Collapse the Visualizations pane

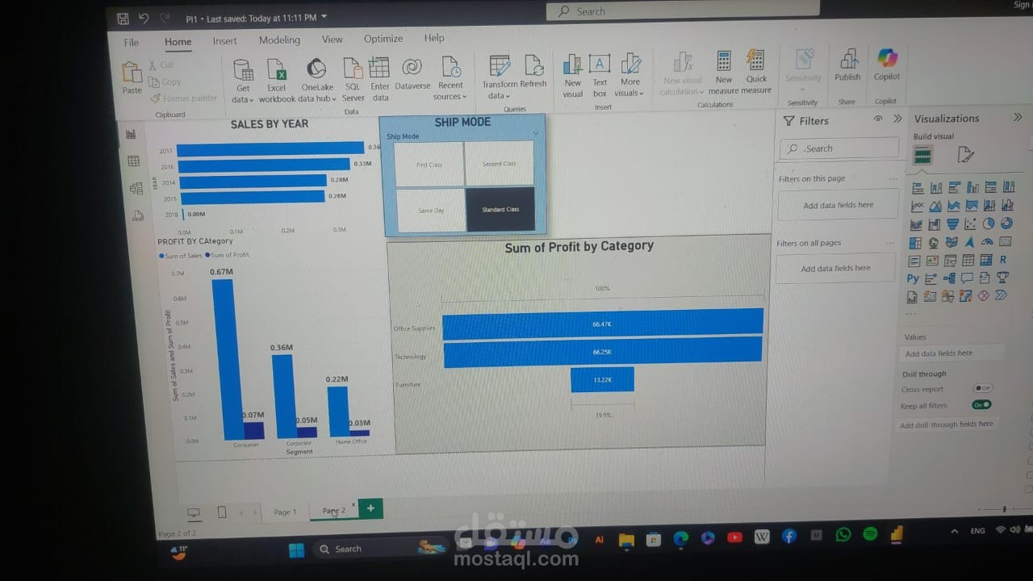pos(1018,117)
